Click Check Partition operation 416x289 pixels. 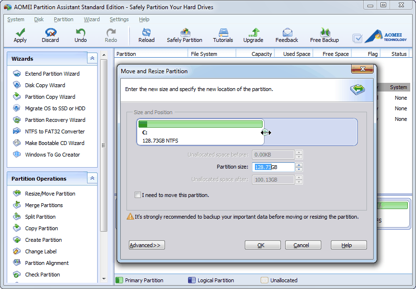click(42, 275)
